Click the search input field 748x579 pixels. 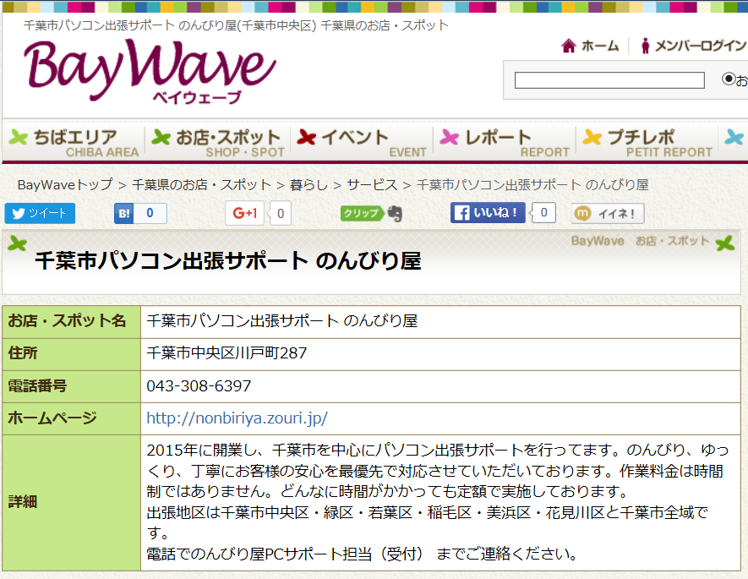609,80
